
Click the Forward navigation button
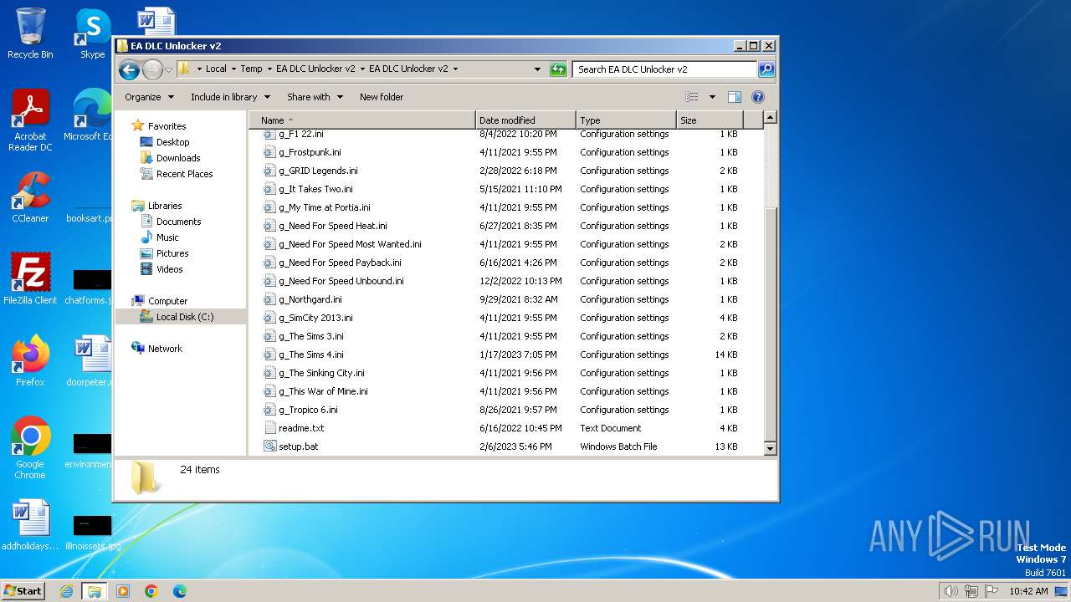click(x=152, y=69)
